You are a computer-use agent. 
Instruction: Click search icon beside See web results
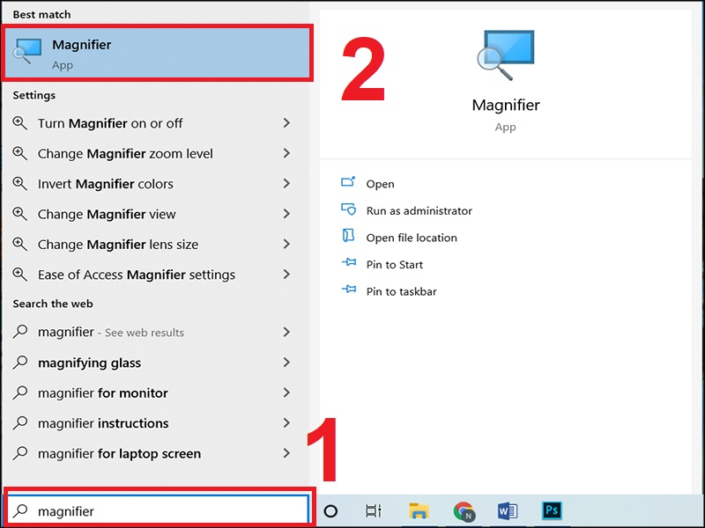point(20,332)
